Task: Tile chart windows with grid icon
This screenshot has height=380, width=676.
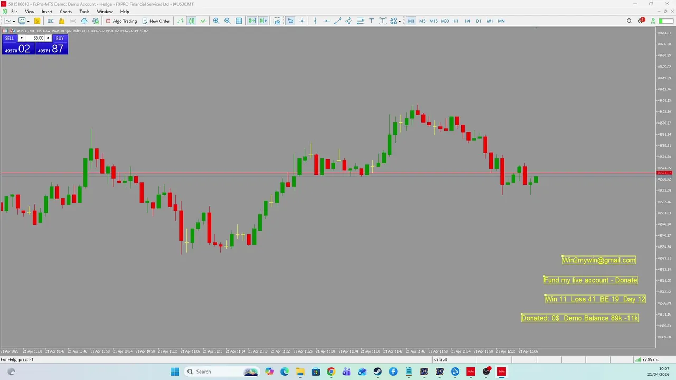Action: point(239,21)
